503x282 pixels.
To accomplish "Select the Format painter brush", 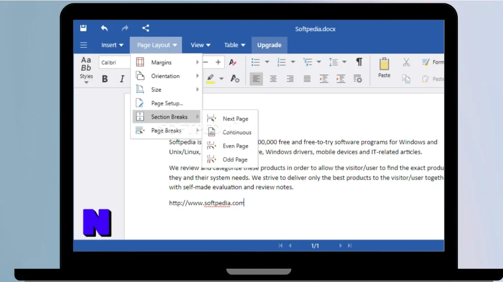I will tap(433, 62).
